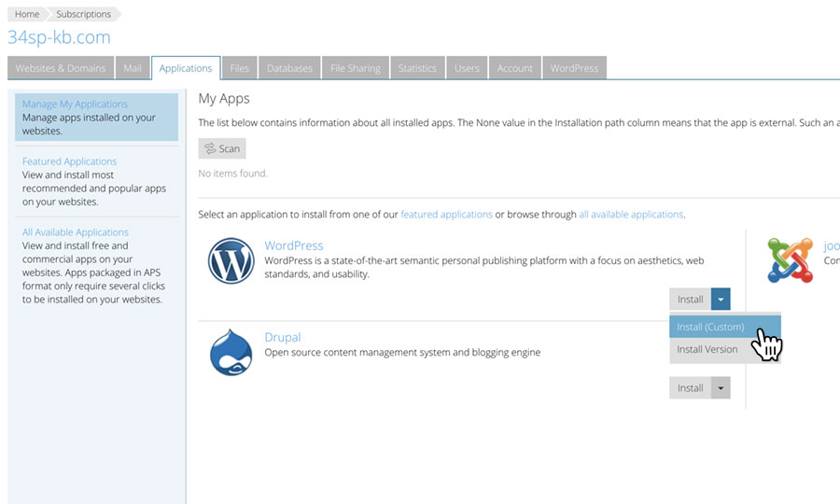
Task: Click Install button for Drupal
Action: tap(690, 387)
